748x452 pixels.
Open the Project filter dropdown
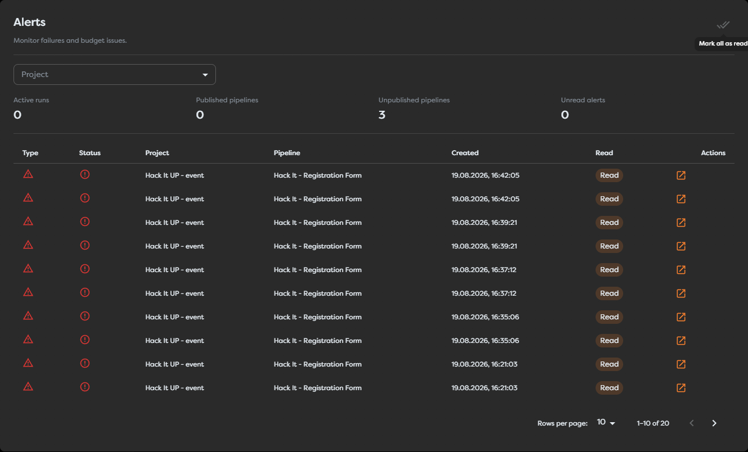click(115, 74)
